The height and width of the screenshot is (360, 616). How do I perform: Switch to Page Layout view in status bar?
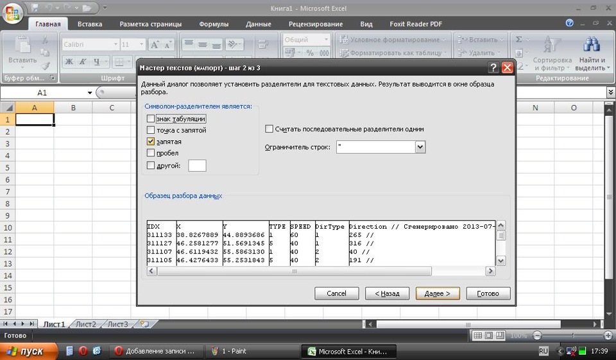489,335
